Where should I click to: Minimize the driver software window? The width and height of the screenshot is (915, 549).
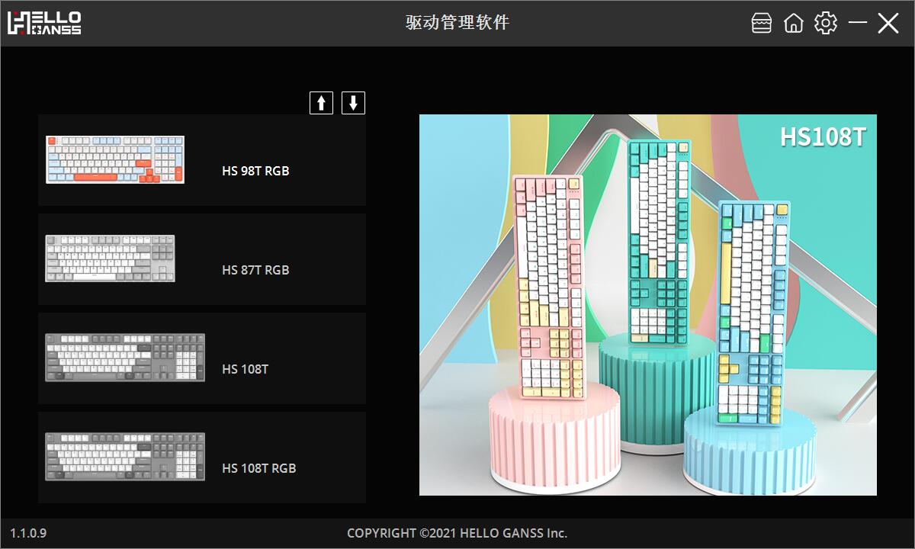(x=858, y=23)
